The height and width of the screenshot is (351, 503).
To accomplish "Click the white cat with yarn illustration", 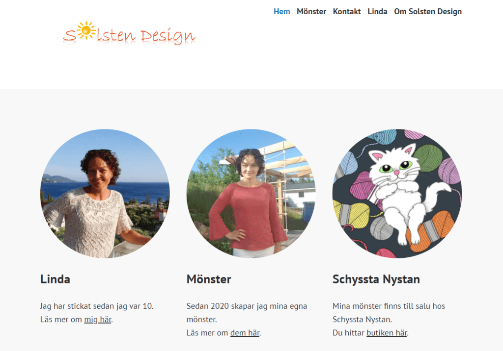I will pos(397,194).
